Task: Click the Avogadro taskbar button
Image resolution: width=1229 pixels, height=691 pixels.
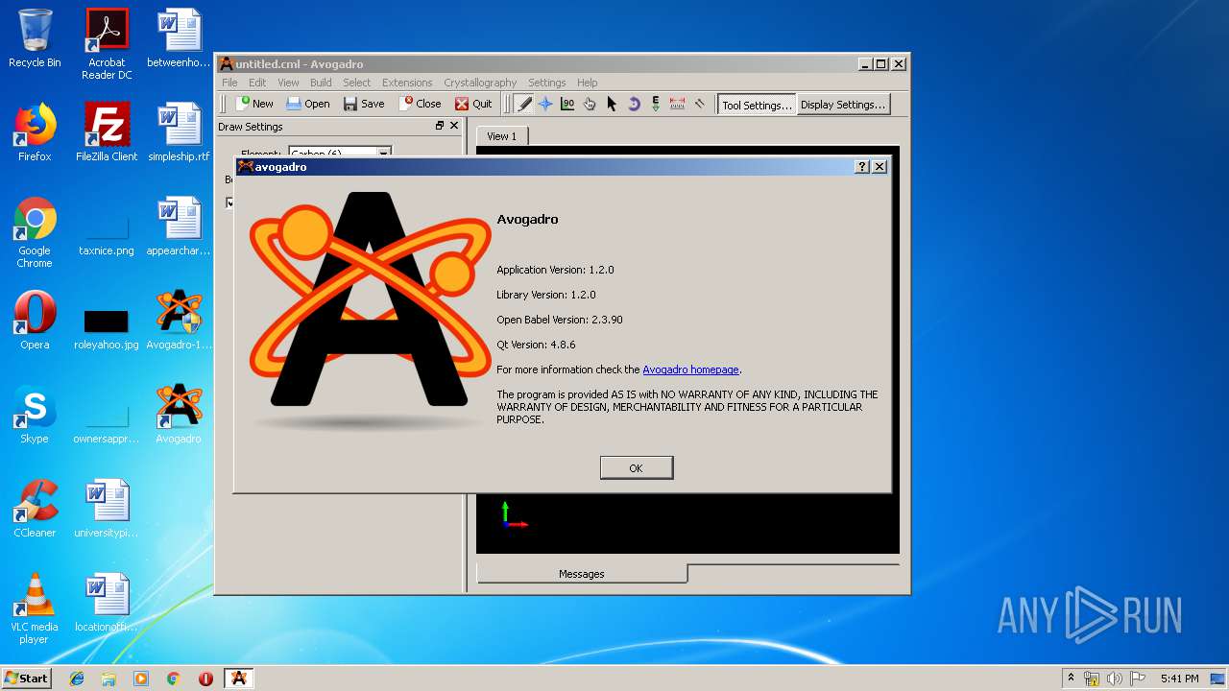Action: point(239,679)
